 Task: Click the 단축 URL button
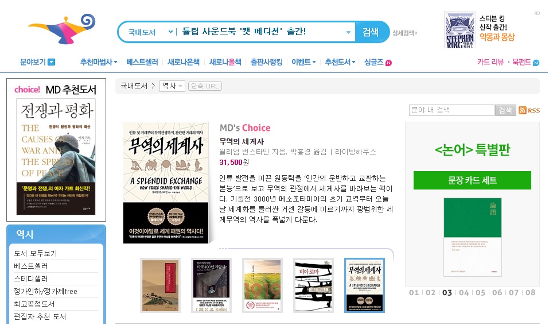205,86
